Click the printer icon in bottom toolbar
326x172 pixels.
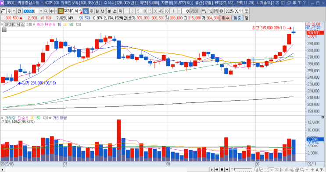coord(297,170)
